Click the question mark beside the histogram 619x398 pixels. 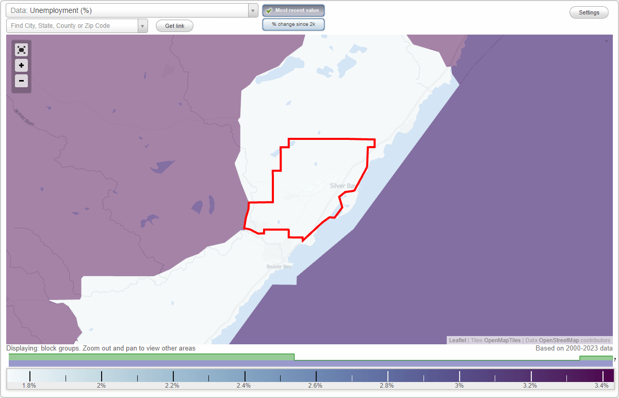pos(615,359)
